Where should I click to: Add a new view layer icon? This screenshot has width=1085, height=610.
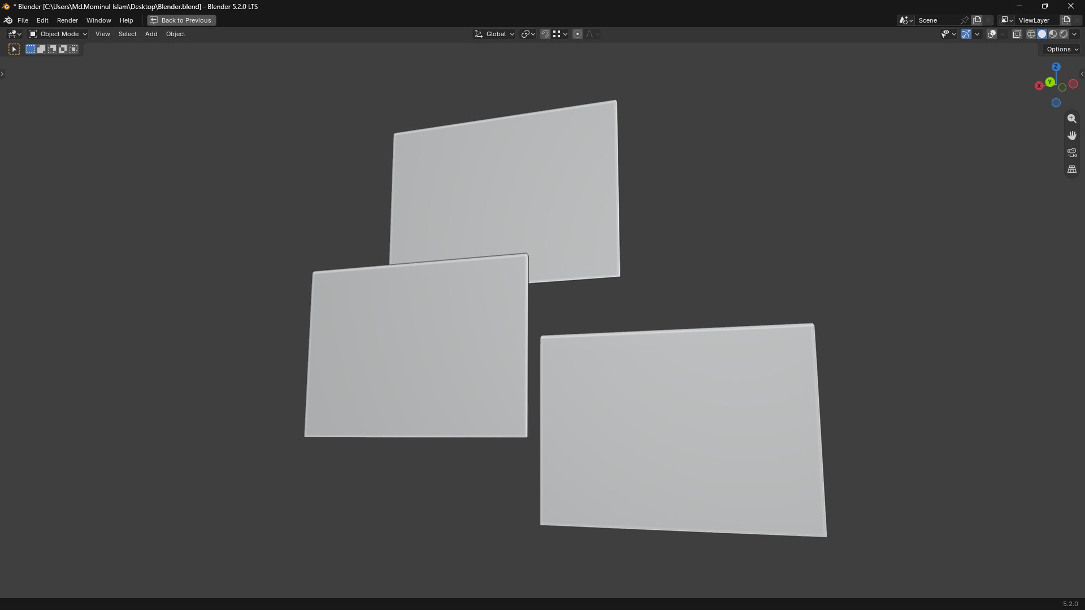pyautogui.click(x=1066, y=20)
